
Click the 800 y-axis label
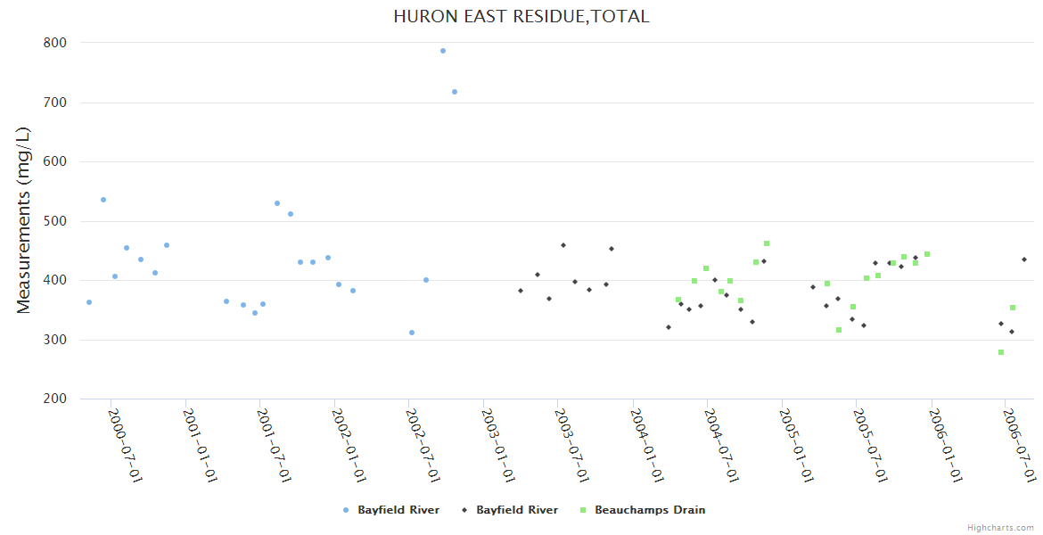(x=56, y=42)
